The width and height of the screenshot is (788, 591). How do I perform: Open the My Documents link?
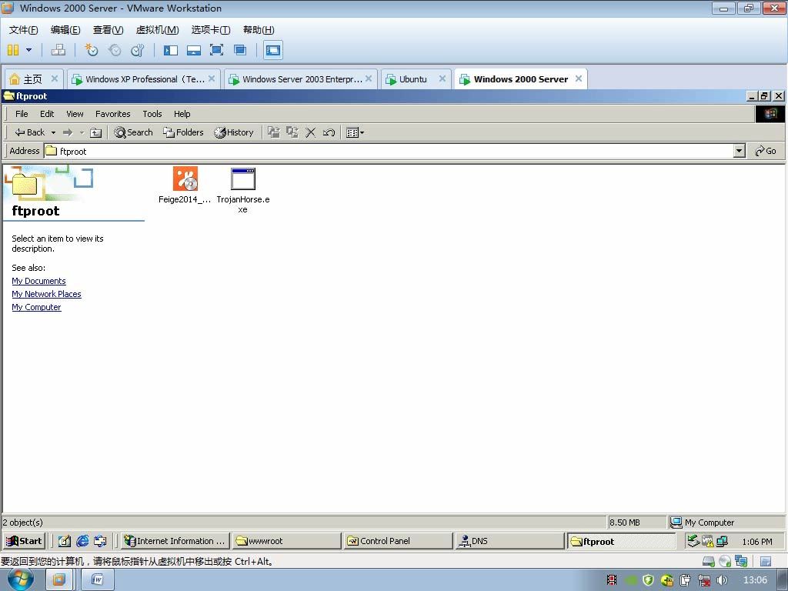(x=38, y=281)
